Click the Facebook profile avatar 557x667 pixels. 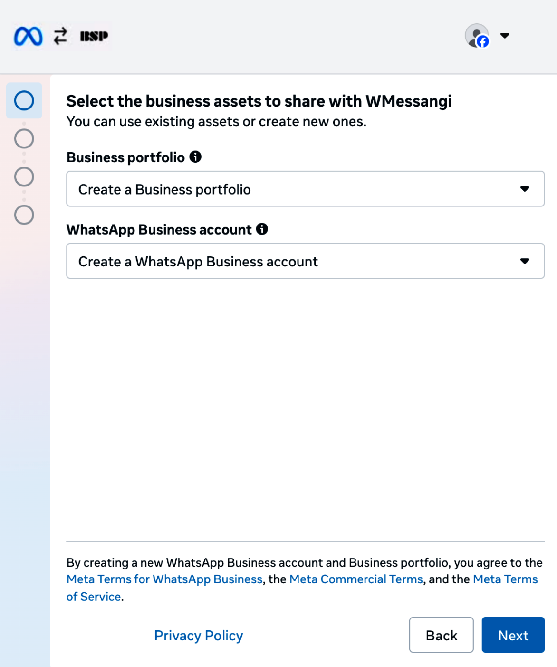click(x=477, y=36)
